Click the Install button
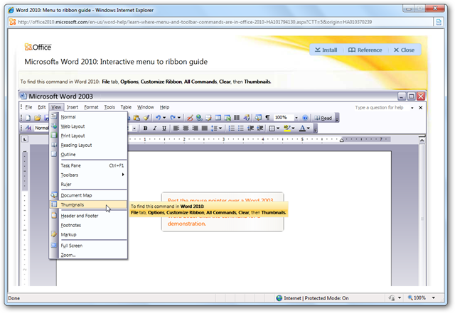Image resolution: width=455 pixels, height=313 pixels. click(326, 50)
